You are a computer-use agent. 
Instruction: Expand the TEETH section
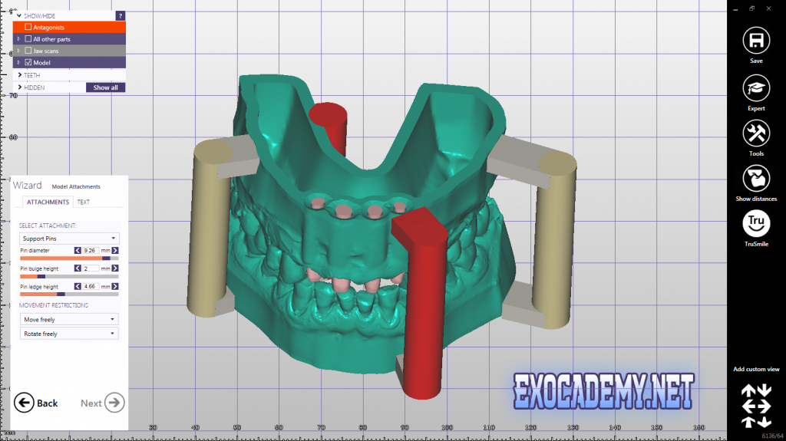[20, 75]
